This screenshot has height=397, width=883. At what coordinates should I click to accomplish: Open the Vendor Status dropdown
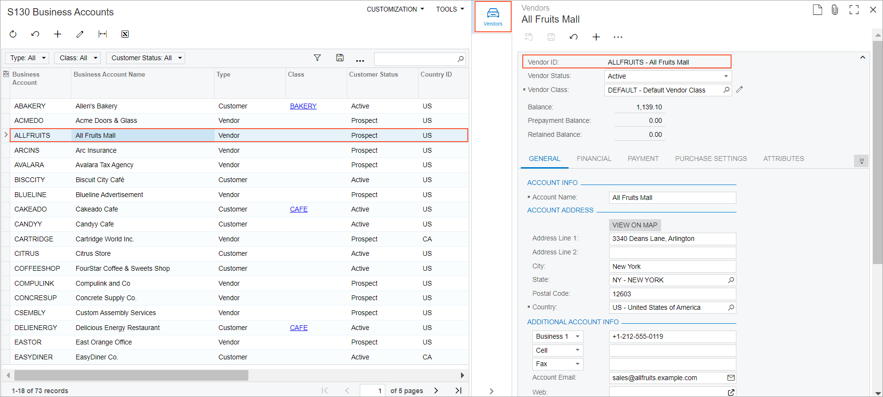(x=667, y=76)
